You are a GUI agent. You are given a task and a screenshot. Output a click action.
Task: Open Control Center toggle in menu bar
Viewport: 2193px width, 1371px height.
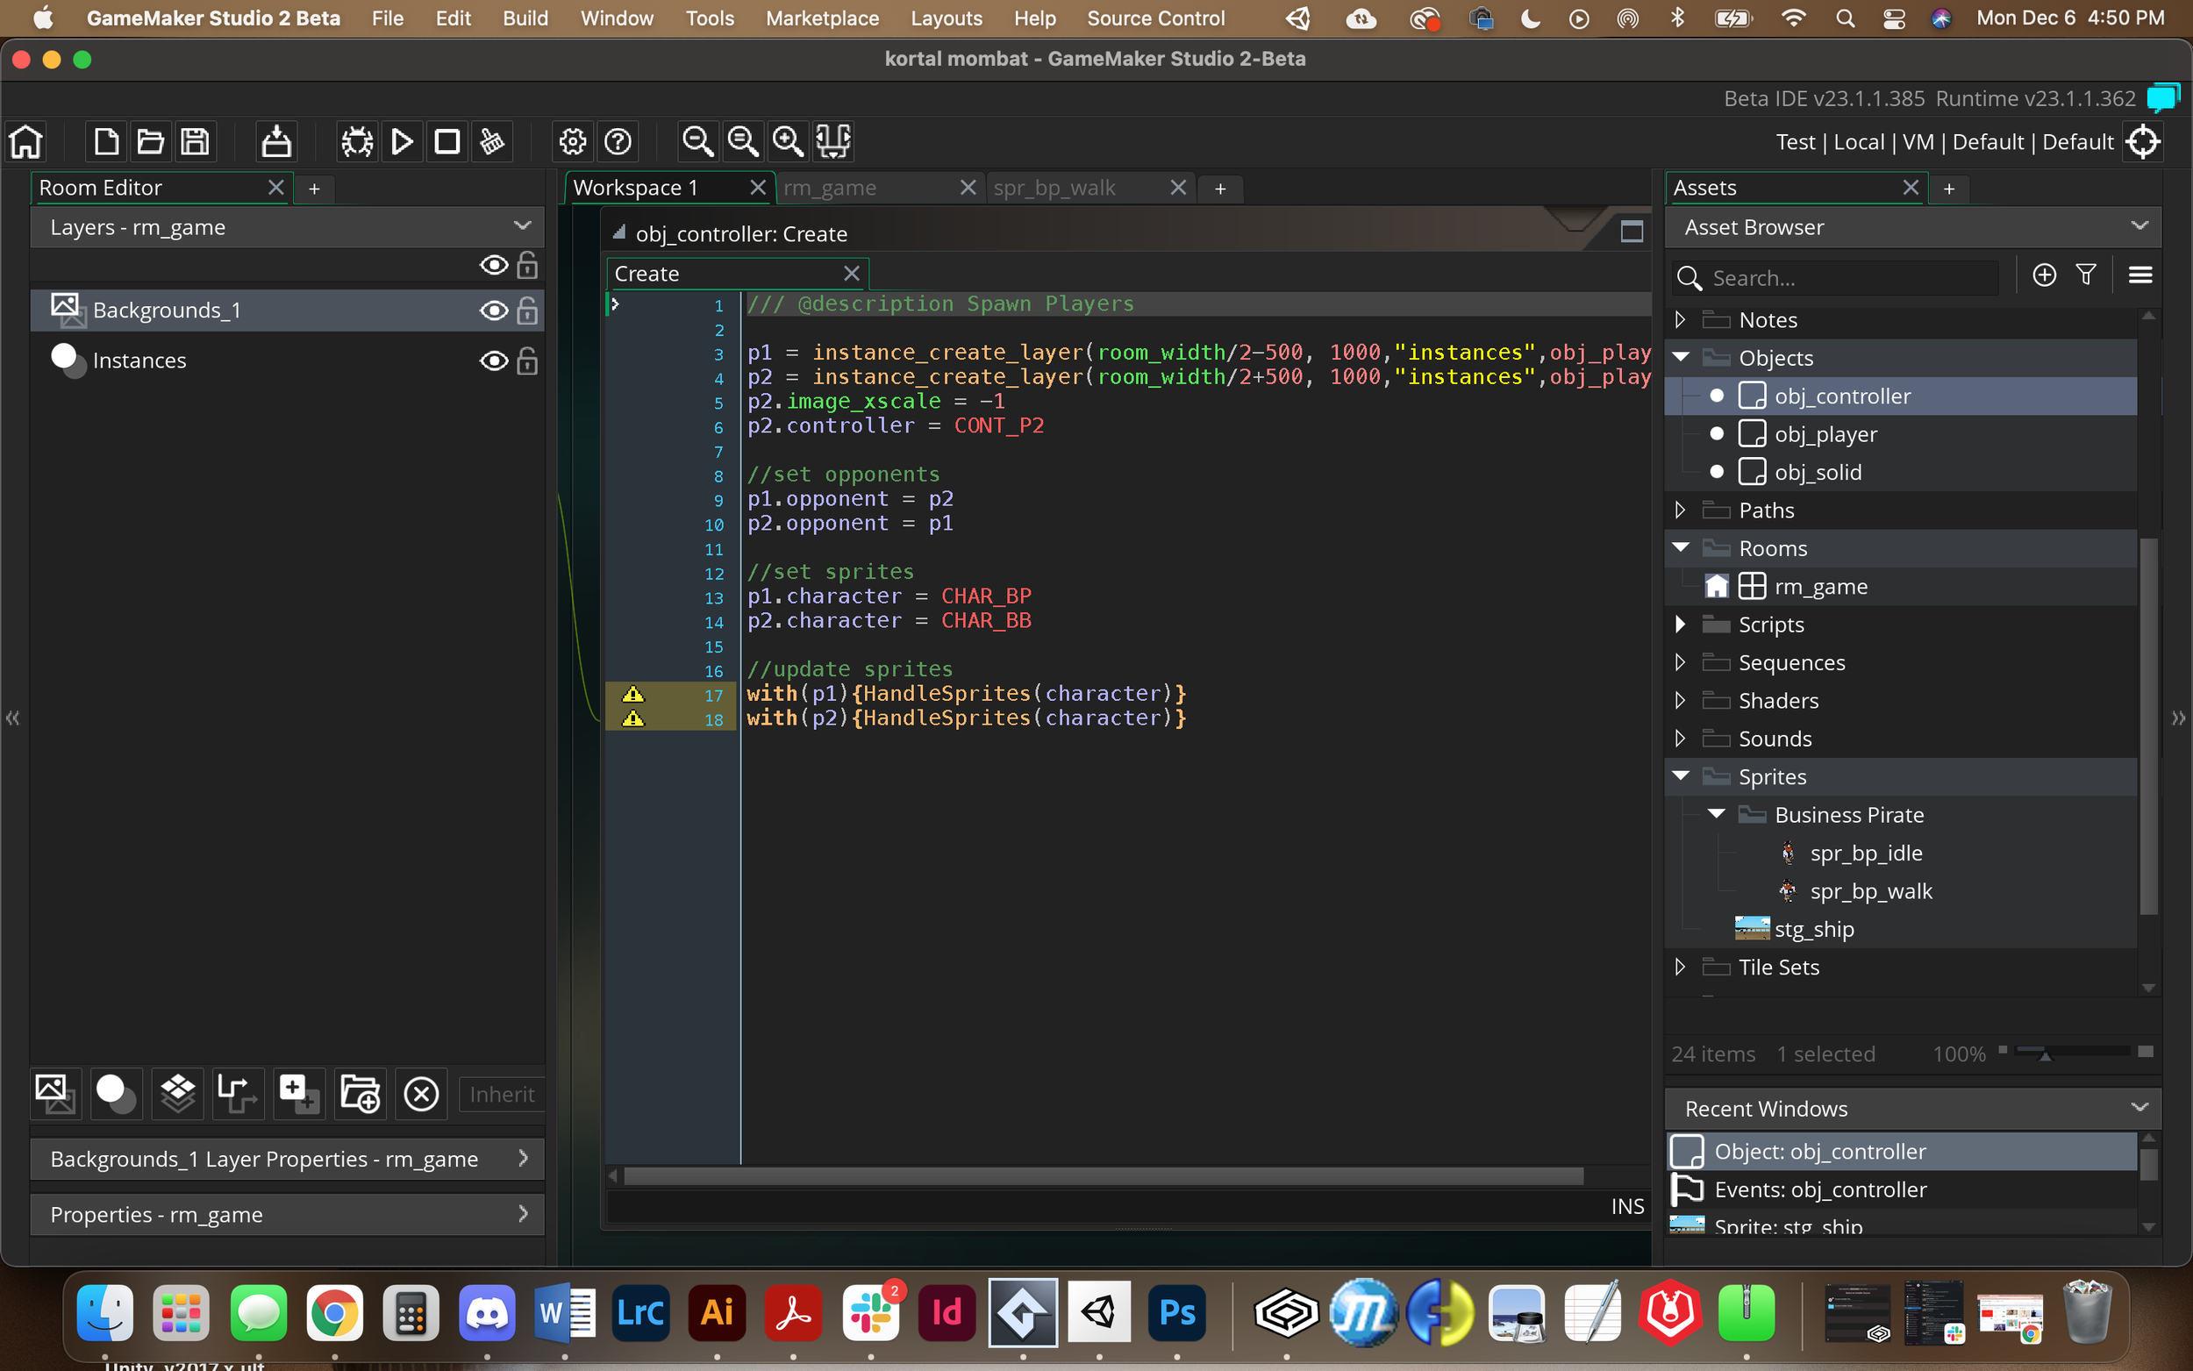pyautogui.click(x=1893, y=18)
